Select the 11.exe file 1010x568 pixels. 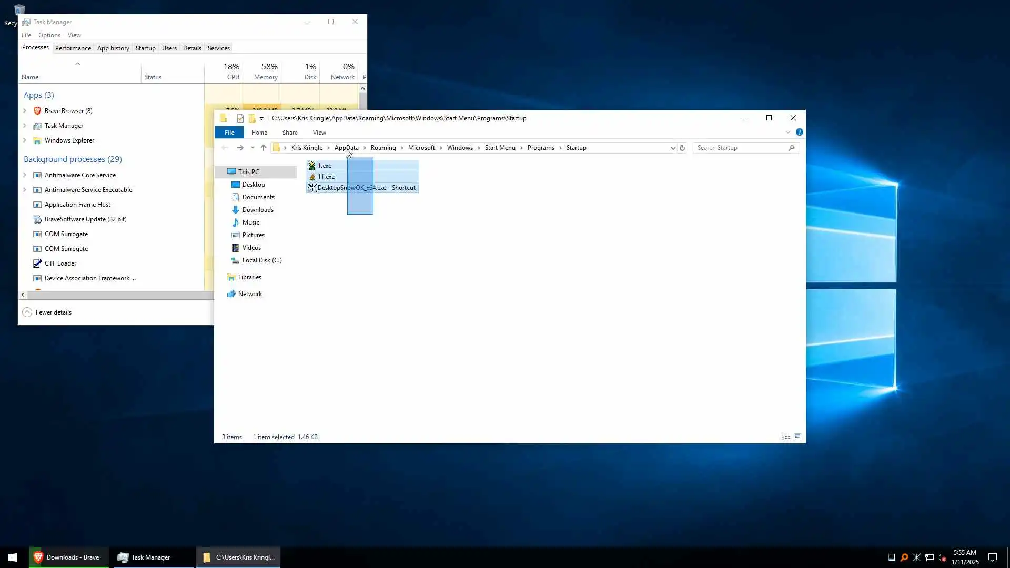click(326, 177)
